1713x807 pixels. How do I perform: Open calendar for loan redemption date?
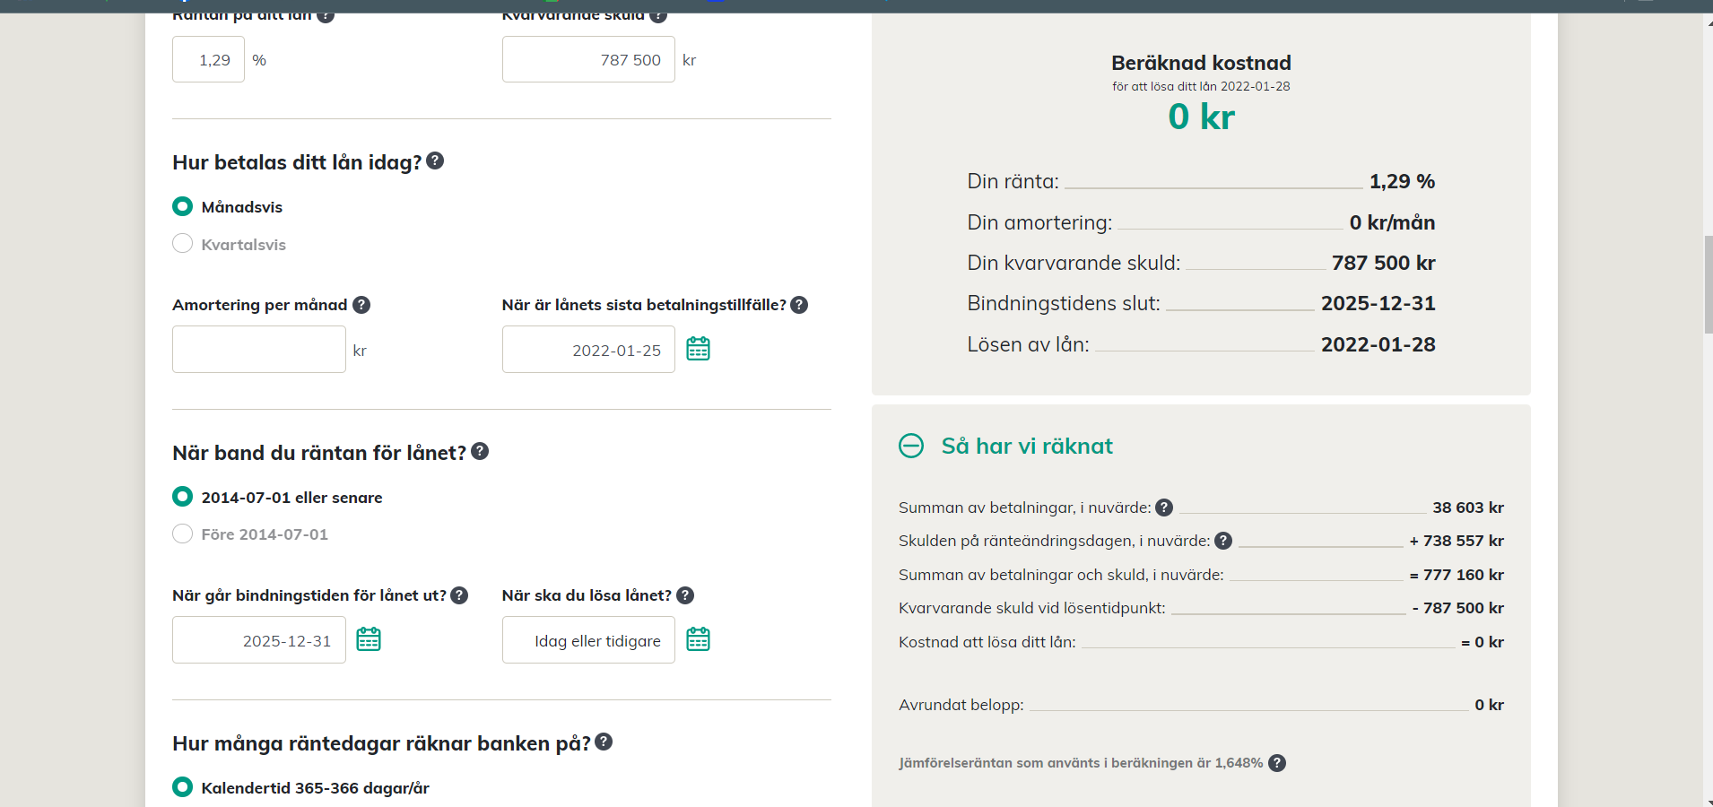[698, 639]
